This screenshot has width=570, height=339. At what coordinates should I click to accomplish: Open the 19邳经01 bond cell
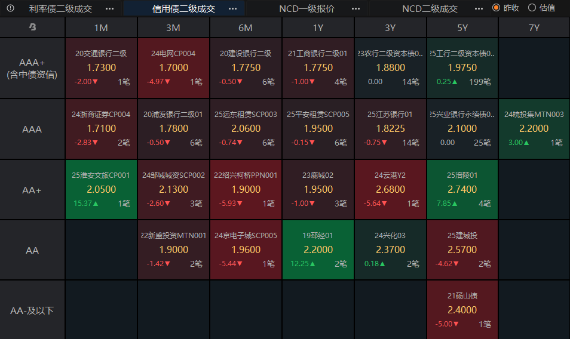tap(318, 249)
